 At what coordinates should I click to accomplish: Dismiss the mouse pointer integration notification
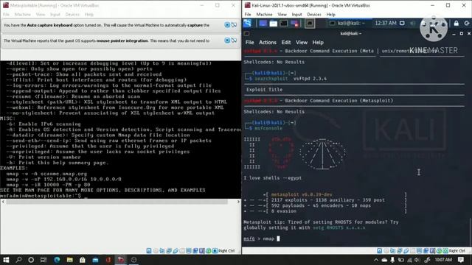tap(227, 40)
